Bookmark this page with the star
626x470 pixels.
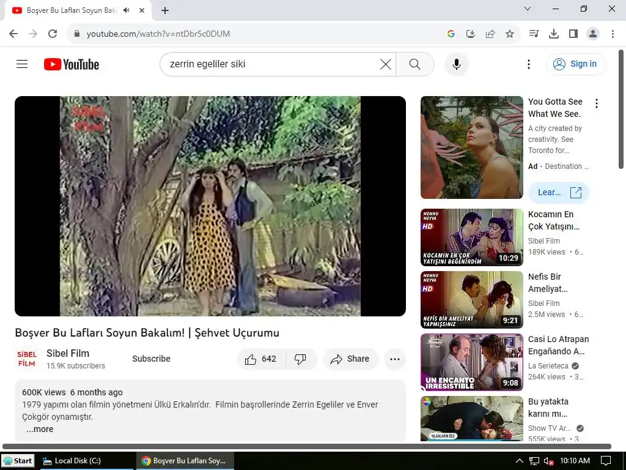tap(510, 34)
